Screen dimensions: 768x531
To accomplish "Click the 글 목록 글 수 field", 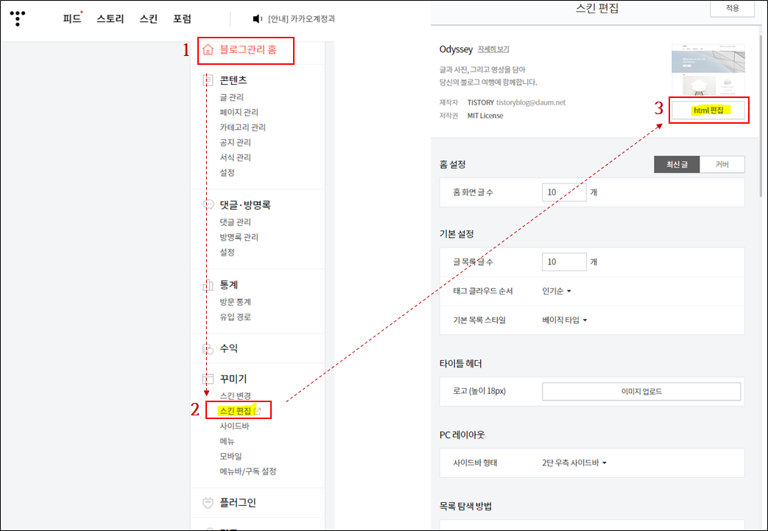I will point(564,262).
